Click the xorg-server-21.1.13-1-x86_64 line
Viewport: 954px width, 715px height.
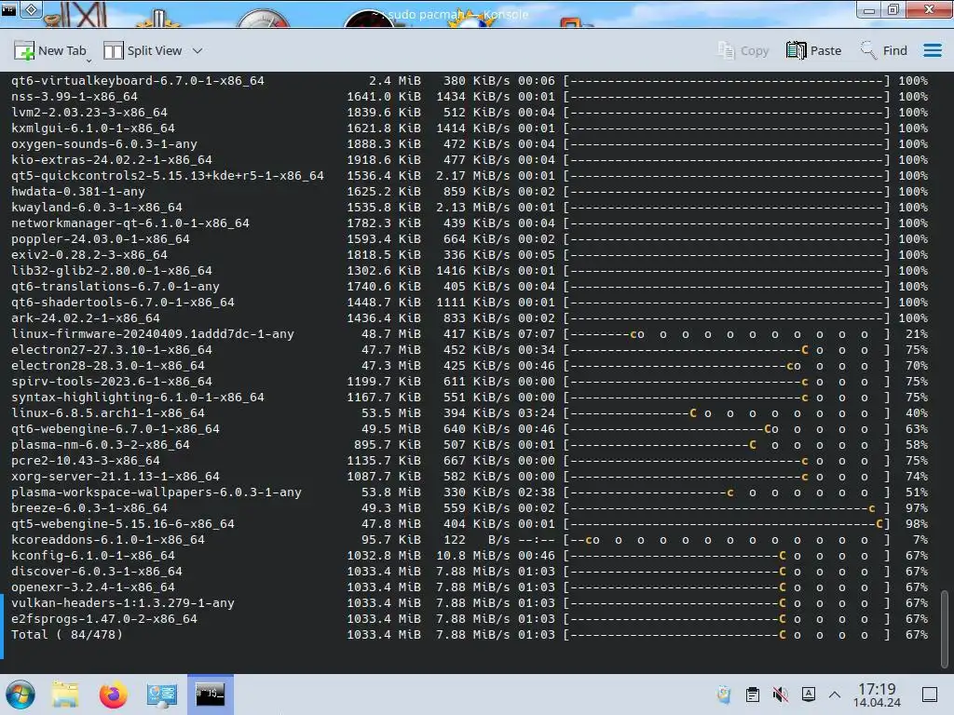point(470,476)
